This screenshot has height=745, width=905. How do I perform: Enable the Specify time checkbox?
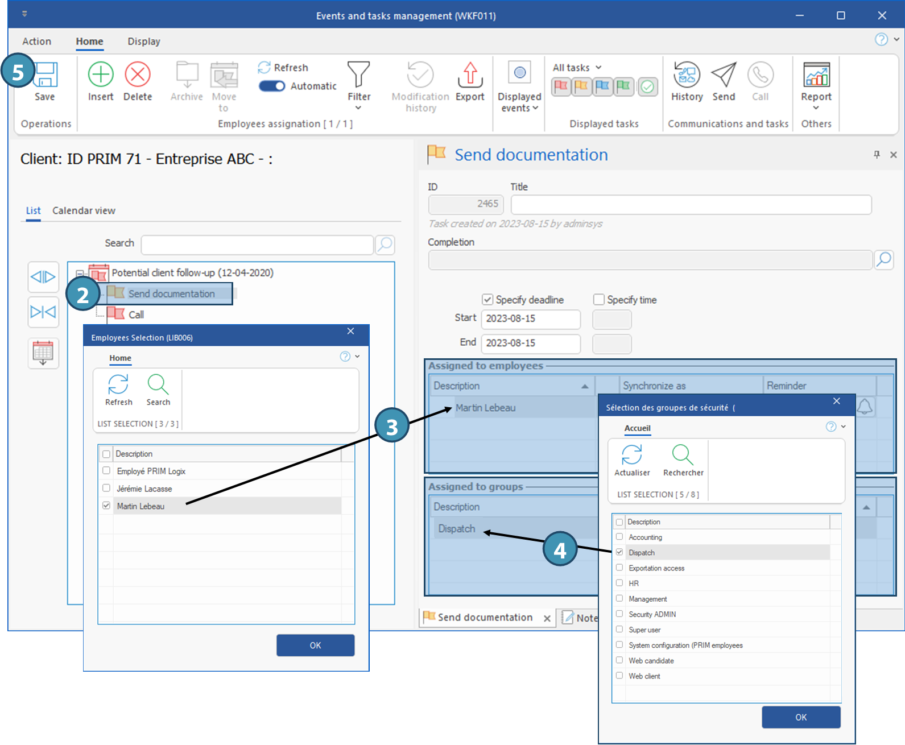coord(598,300)
